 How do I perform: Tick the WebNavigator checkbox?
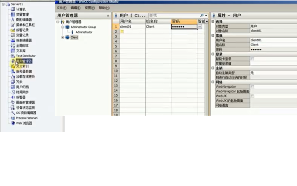252,87
